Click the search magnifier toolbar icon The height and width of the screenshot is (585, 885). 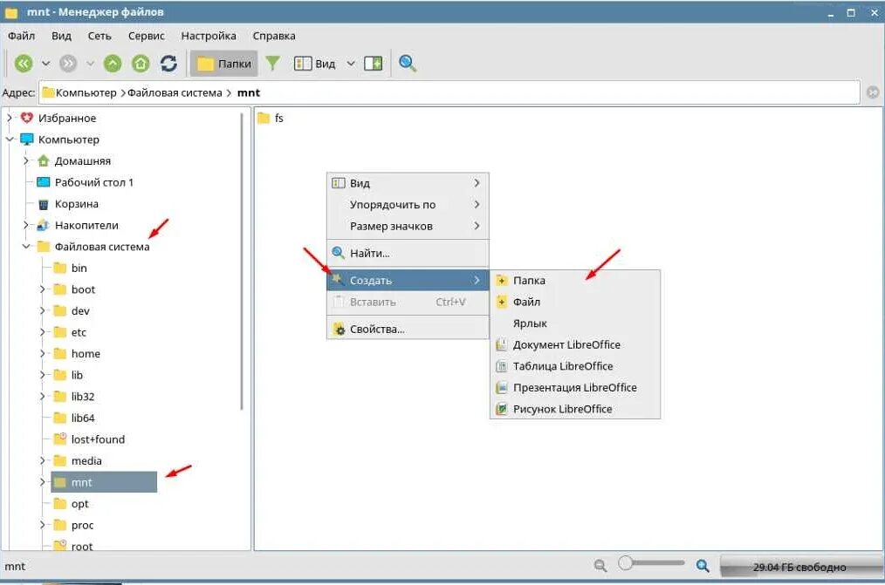[x=408, y=63]
